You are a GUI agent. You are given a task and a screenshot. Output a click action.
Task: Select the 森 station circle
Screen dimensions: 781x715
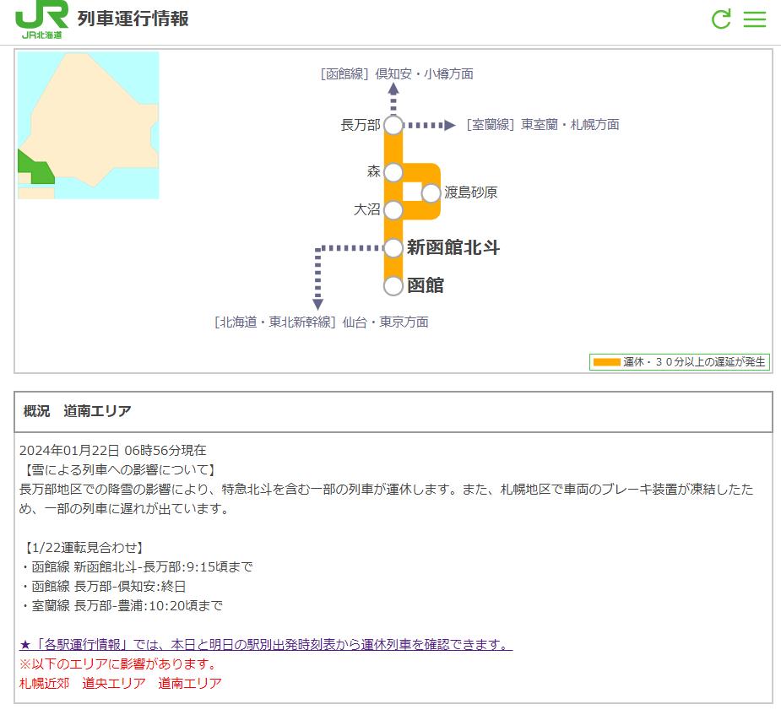tap(393, 173)
